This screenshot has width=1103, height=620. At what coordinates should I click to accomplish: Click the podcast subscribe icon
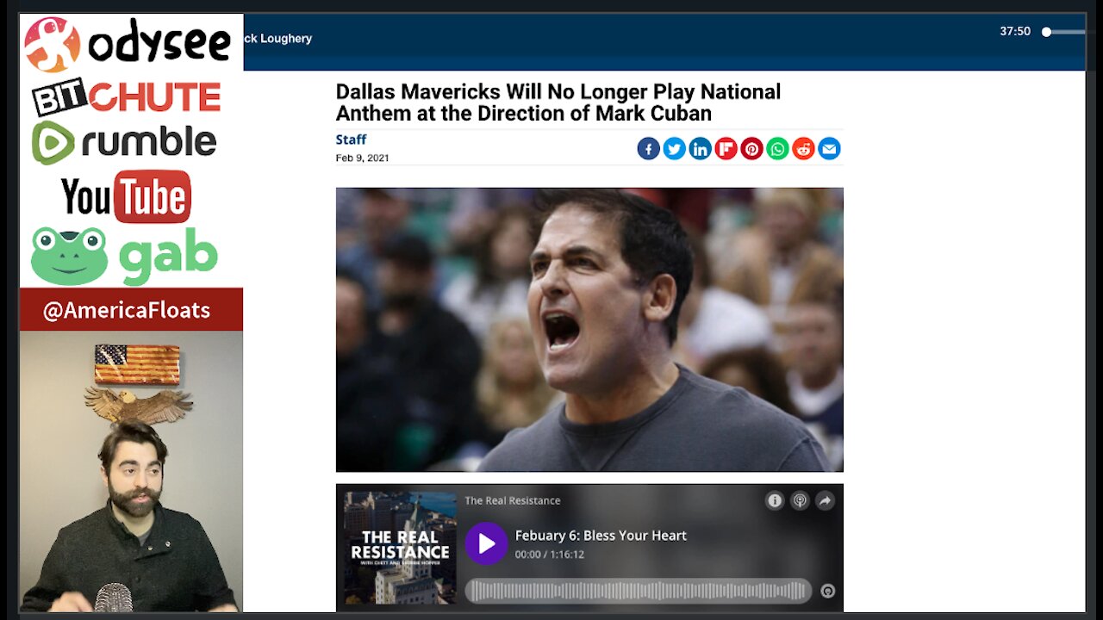[x=800, y=500]
